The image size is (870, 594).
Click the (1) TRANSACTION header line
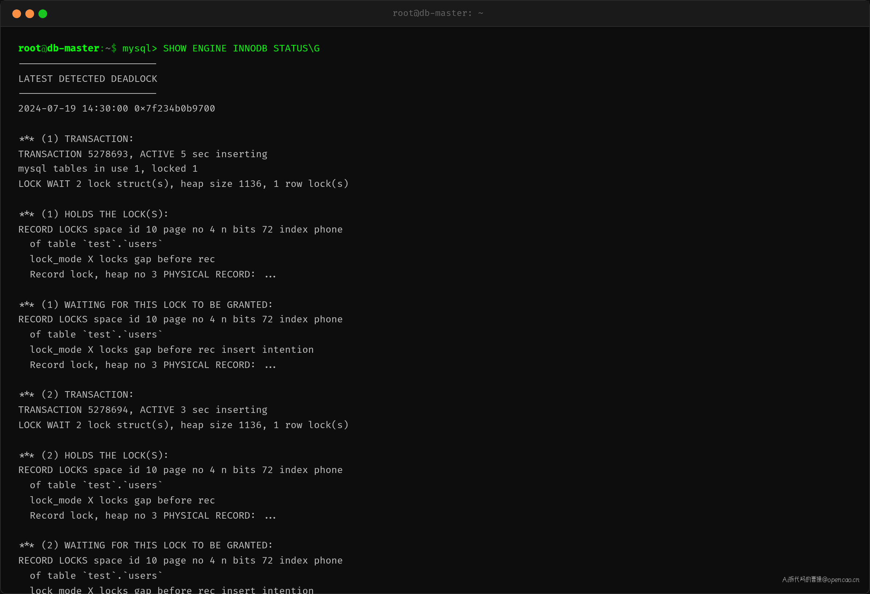click(x=76, y=139)
